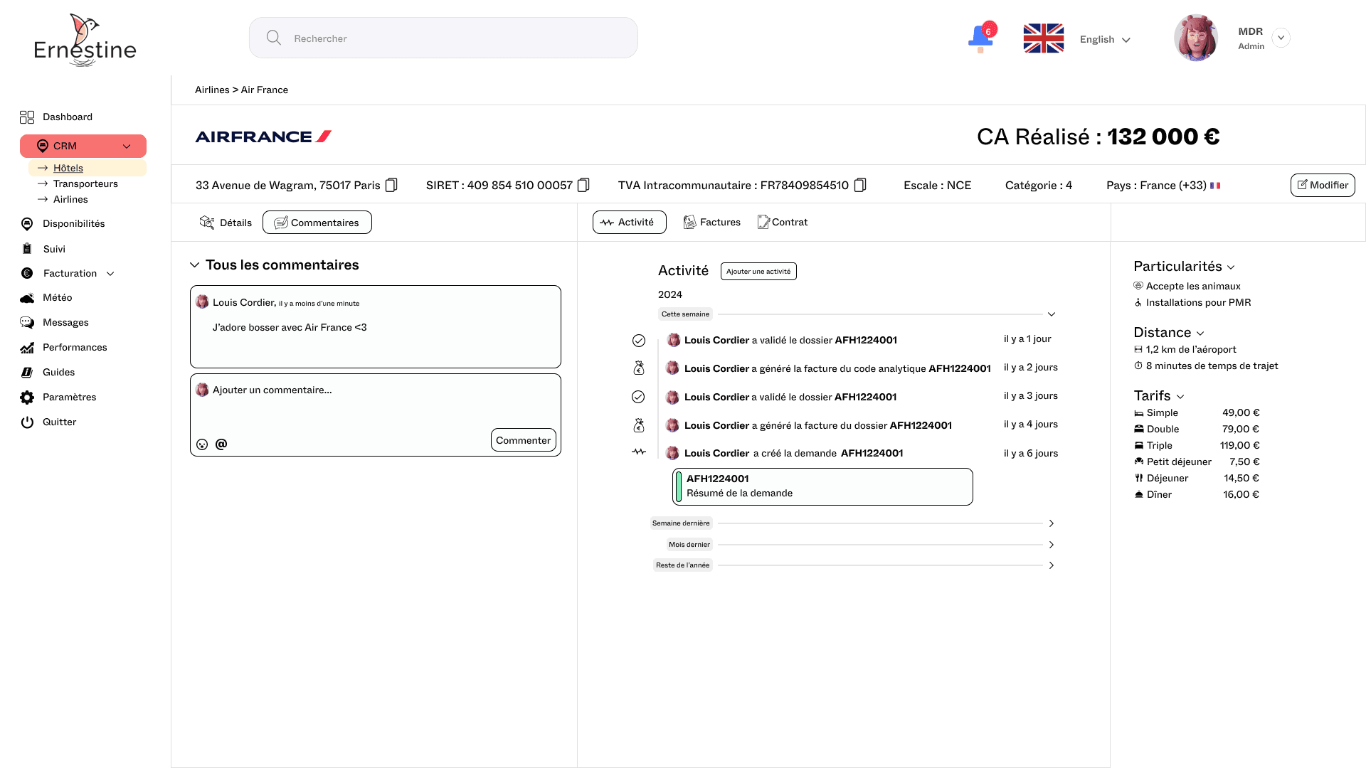Open Météo from the sidebar
This screenshot has height=768, width=1366.
tap(57, 297)
